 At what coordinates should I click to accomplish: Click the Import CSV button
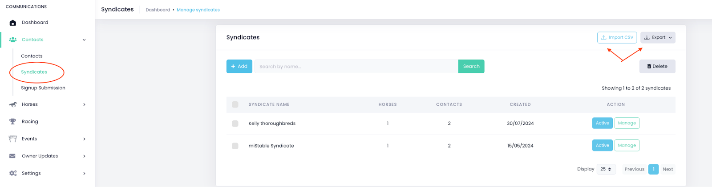point(617,38)
